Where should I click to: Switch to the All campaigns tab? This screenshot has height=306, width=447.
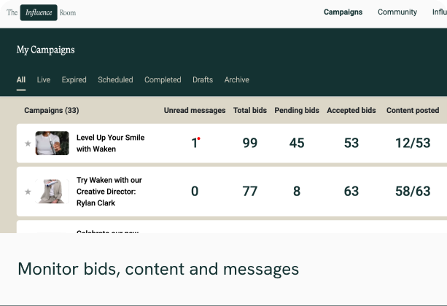click(x=21, y=80)
